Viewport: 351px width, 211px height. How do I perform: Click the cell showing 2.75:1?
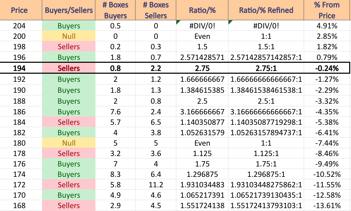[266, 68]
